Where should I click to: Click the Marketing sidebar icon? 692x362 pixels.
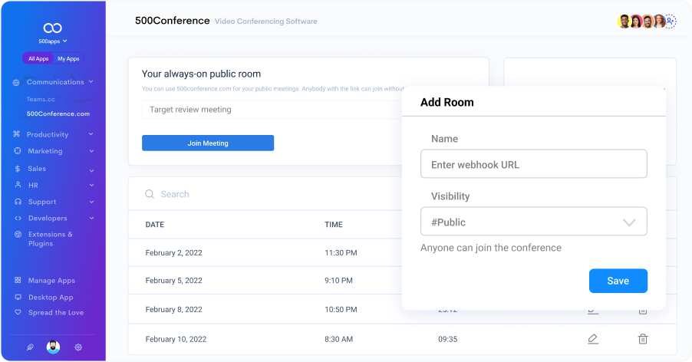coord(18,151)
